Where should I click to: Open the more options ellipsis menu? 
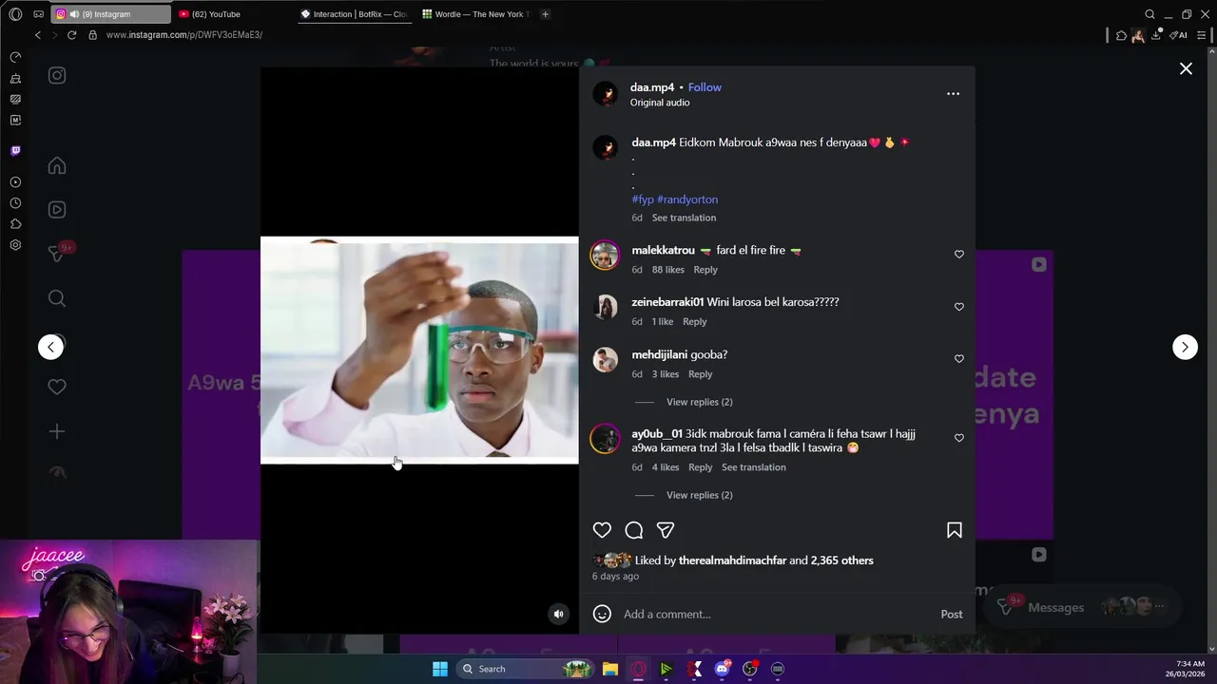pos(953,93)
